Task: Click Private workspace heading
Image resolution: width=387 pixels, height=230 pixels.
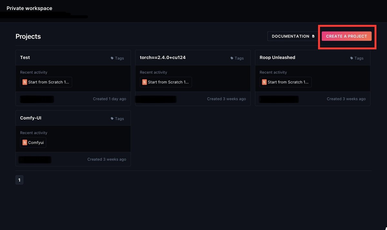Action: coord(29,8)
